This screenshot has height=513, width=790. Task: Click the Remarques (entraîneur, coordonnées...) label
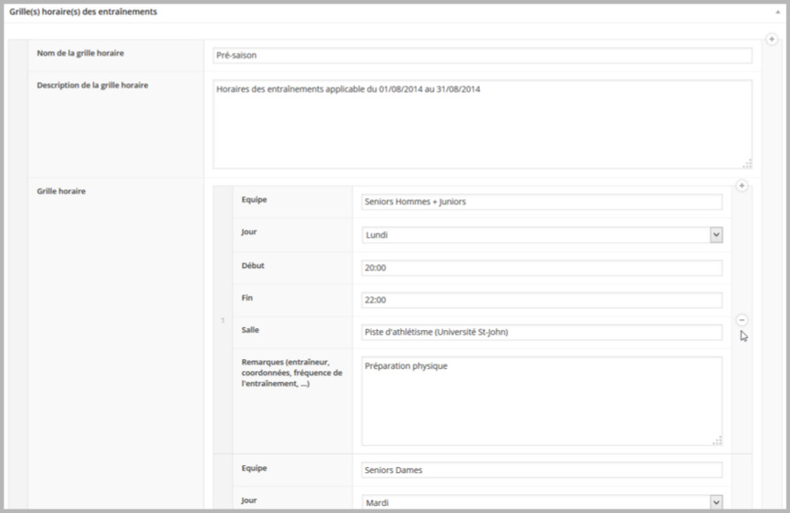pyautogui.click(x=292, y=372)
